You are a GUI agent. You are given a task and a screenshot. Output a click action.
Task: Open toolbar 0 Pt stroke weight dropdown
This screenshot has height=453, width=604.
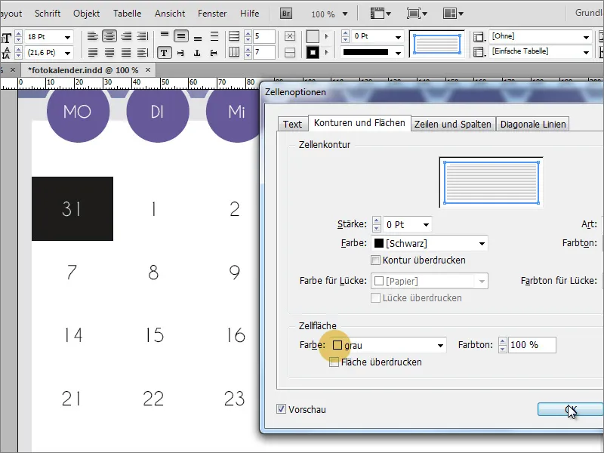pyautogui.click(x=398, y=37)
